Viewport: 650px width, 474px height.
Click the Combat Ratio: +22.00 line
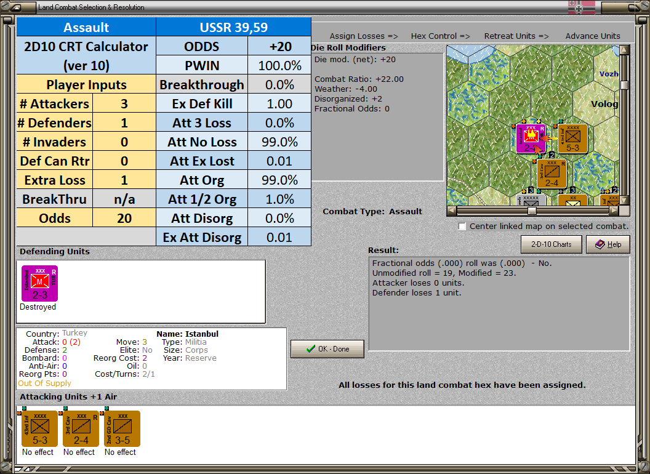[x=359, y=79]
